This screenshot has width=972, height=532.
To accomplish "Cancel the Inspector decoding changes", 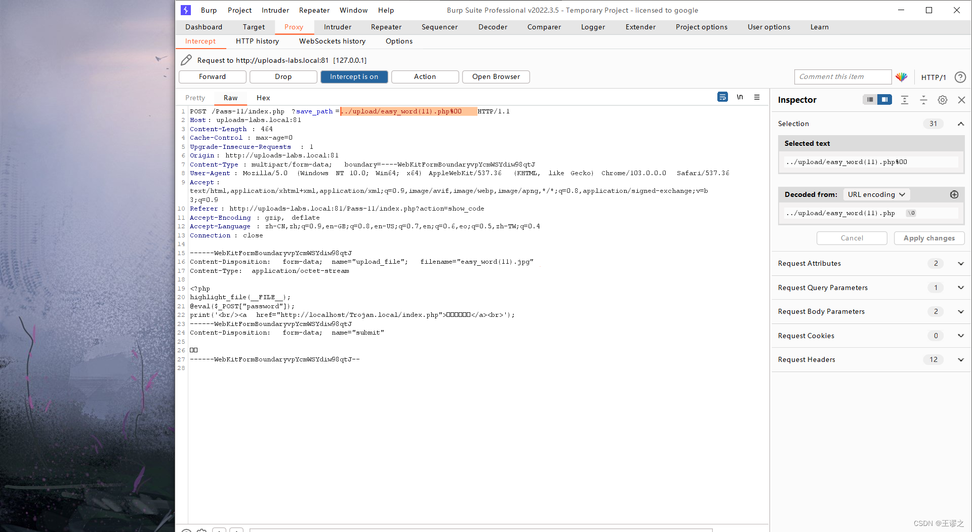I will (852, 238).
